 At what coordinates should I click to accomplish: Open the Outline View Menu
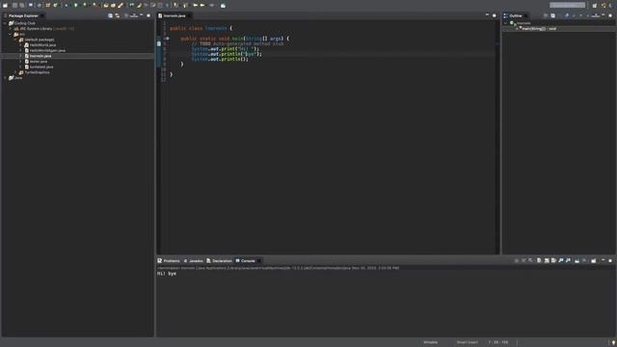596,15
